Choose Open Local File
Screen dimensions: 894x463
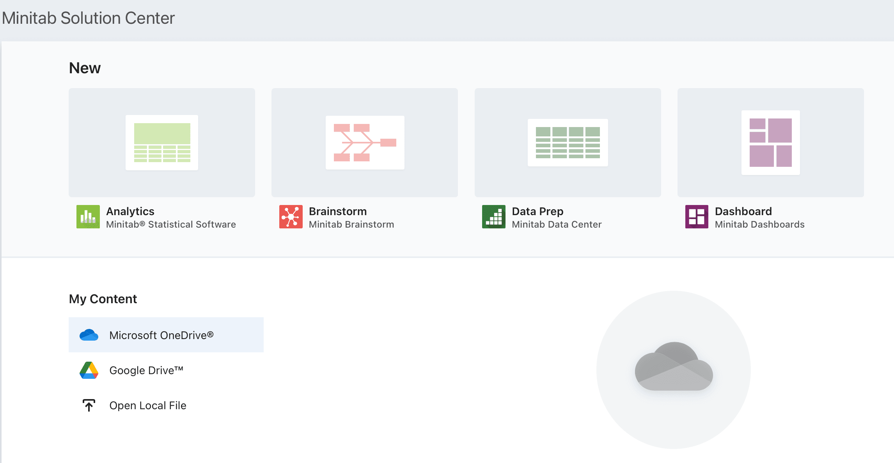166,405
